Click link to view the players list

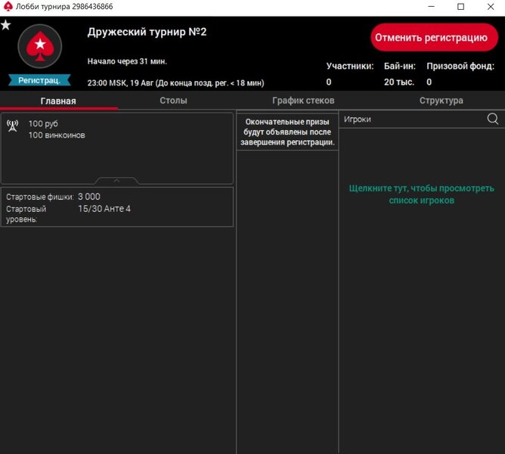pyautogui.click(x=421, y=194)
